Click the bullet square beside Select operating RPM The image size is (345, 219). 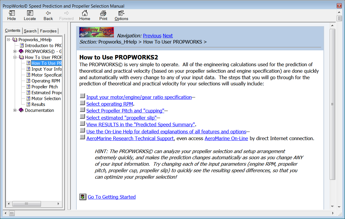point(82,103)
